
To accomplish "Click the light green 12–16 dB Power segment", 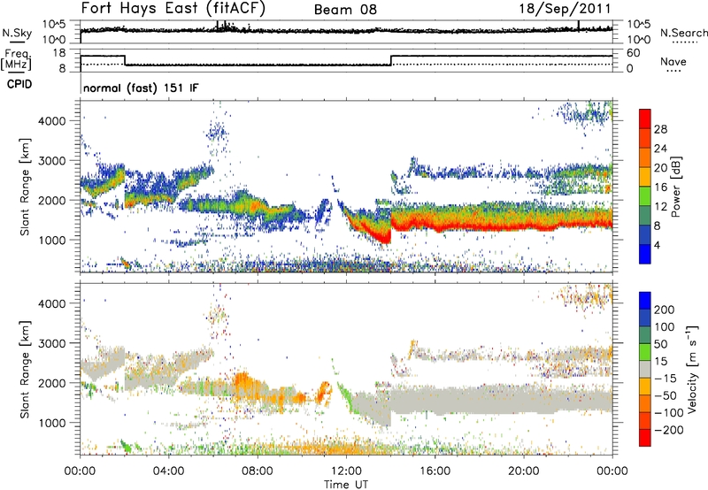I will tap(645, 196).
